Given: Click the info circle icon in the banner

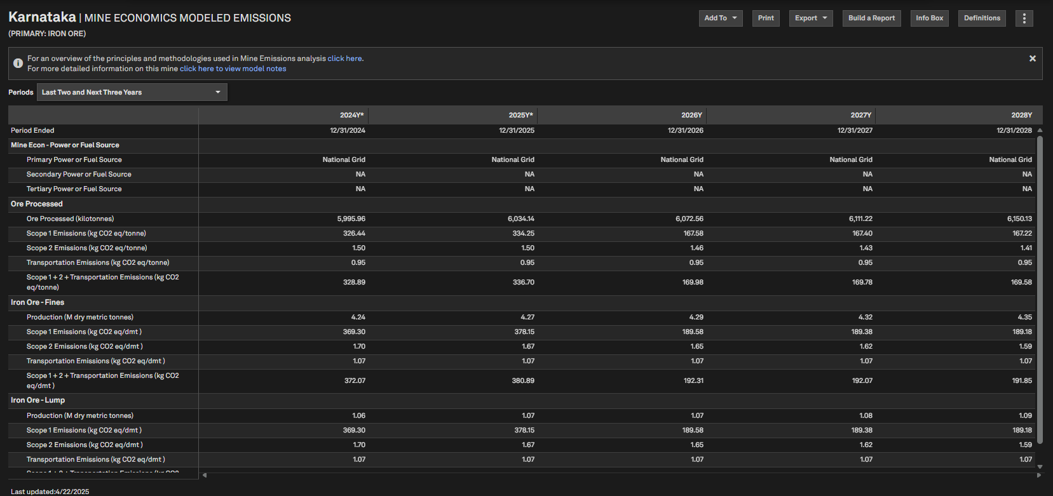Looking at the screenshot, I should (18, 64).
